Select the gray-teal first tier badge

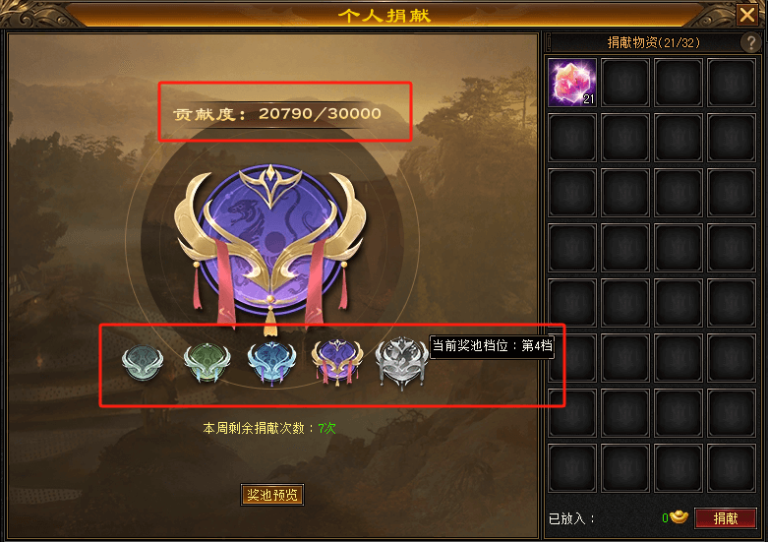[143, 363]
